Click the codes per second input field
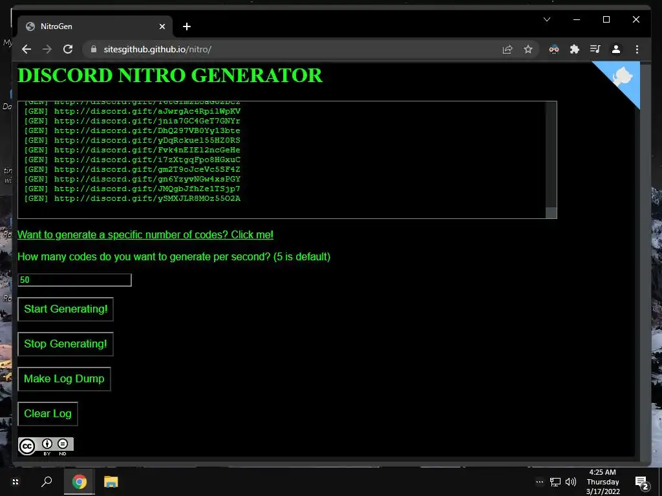This screenshot has height=496, width=662. [75, 280]
